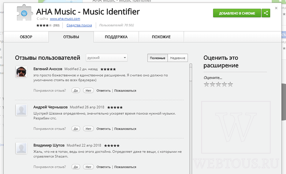Viewport: 286px width, 174px height.
Task: Click the star rating with 353 reviews
Action: [x=48, y=25]
